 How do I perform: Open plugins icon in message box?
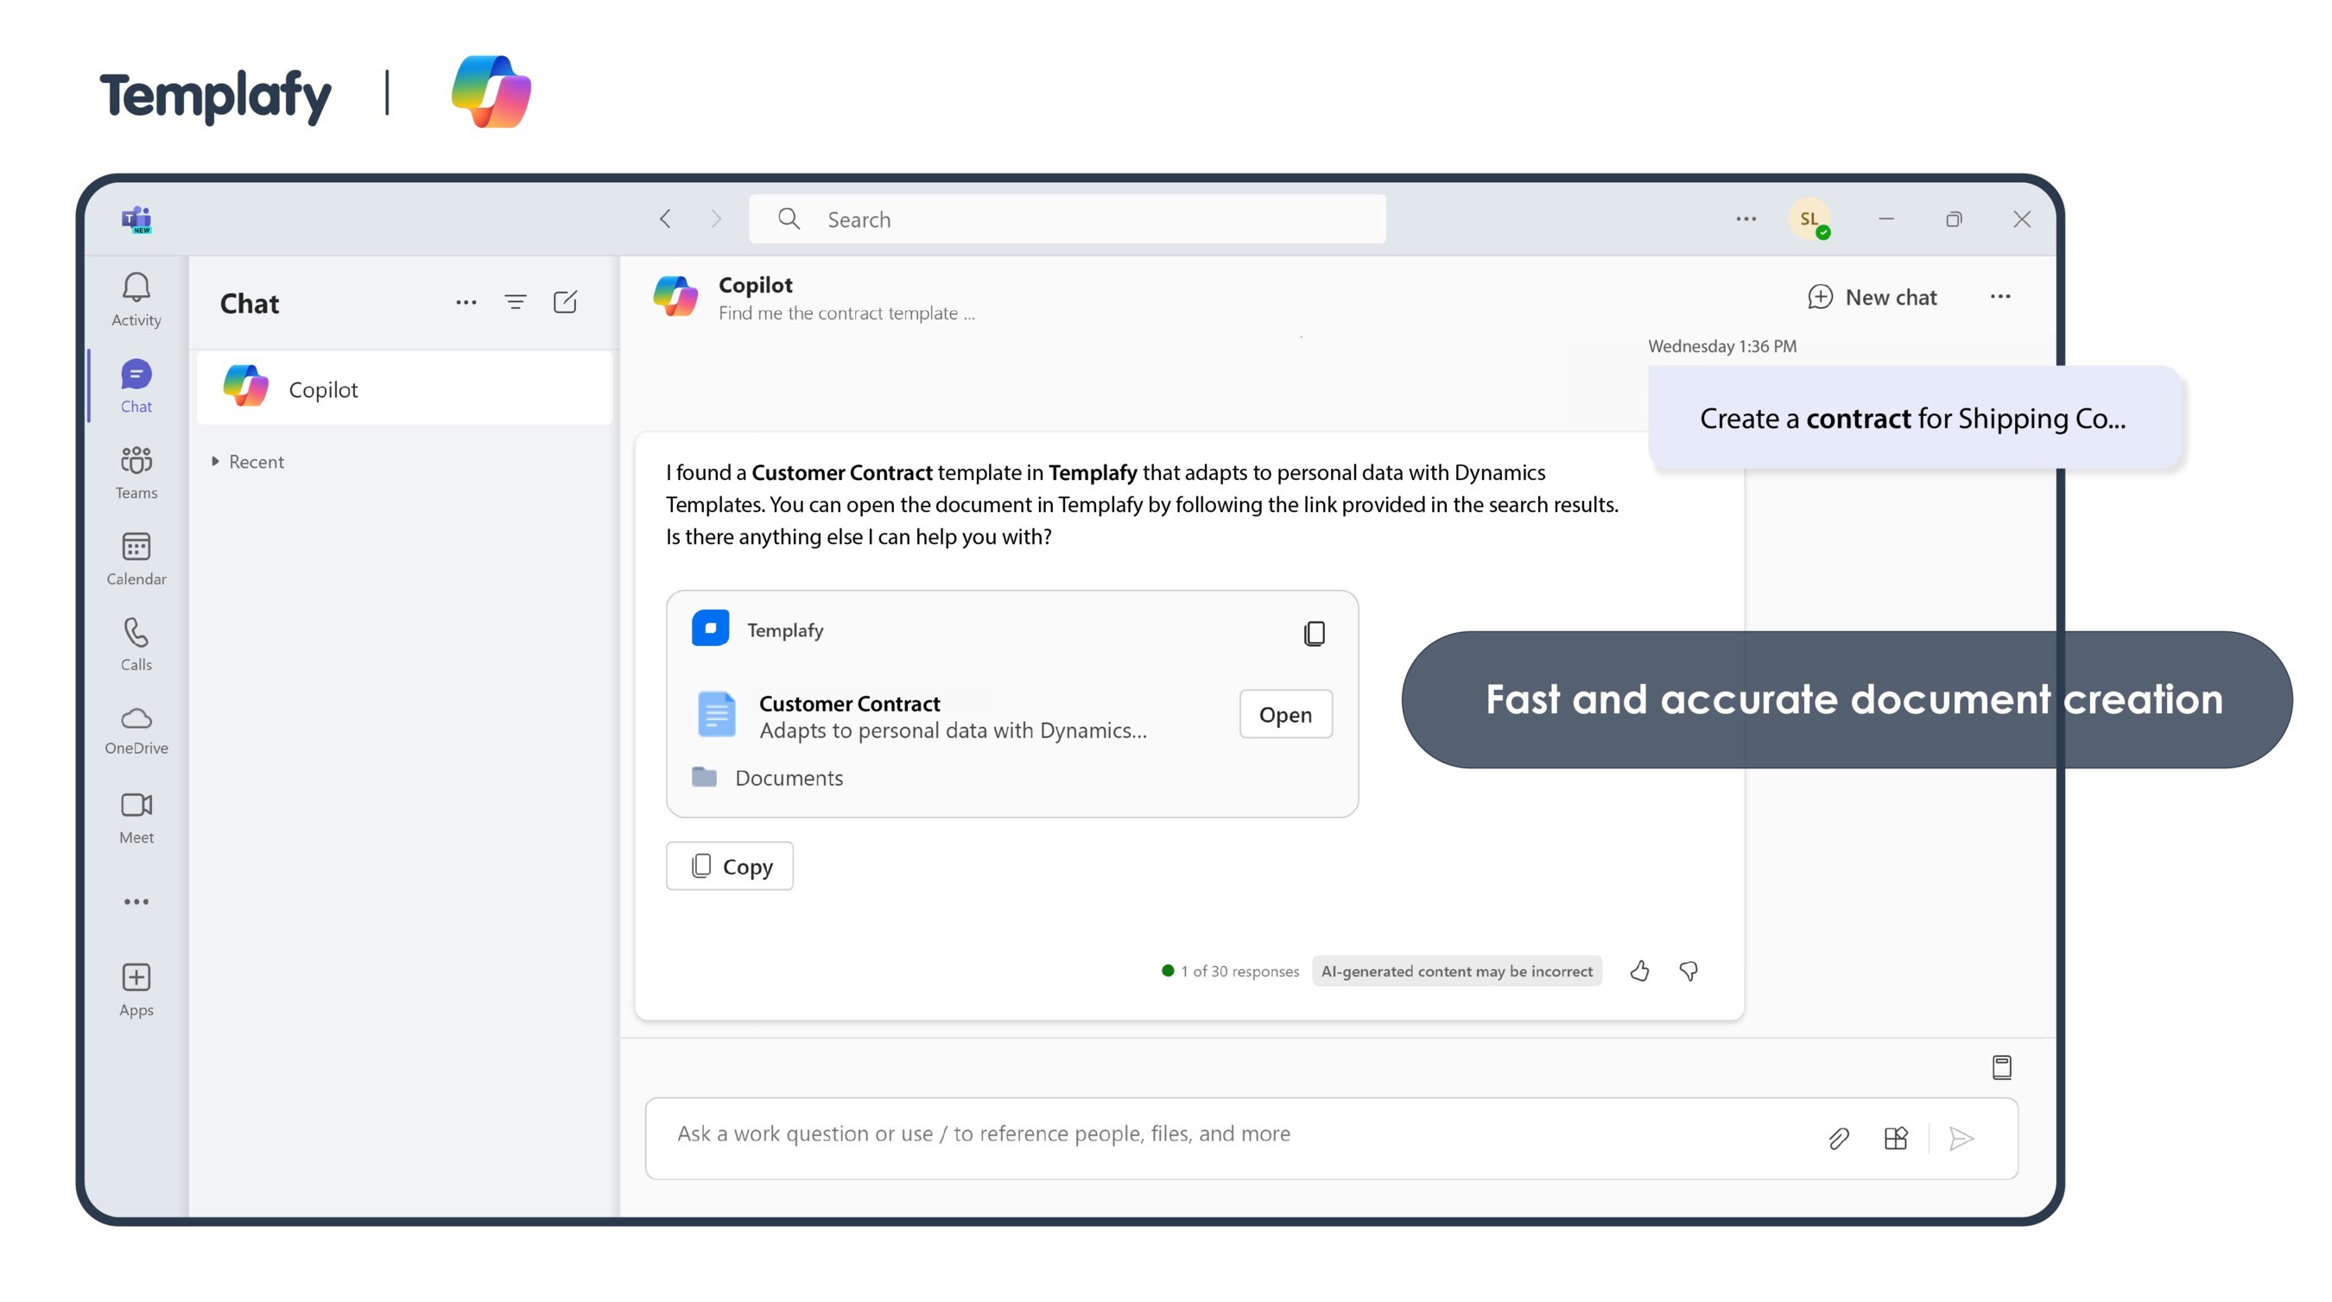click(1896, 1138)
